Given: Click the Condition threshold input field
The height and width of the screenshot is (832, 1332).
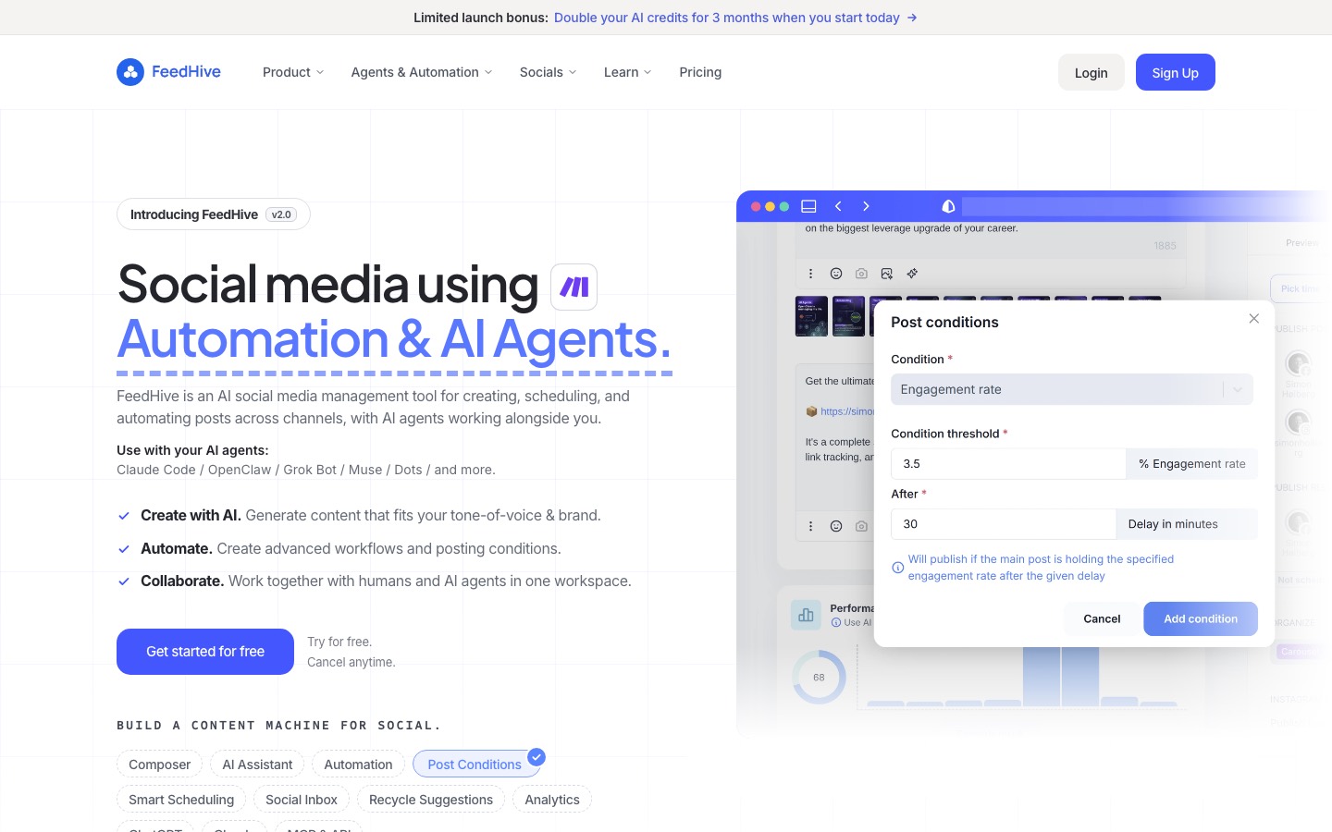Looking at the screenshot, I should pyautogui.click(x=1008, y=464).
